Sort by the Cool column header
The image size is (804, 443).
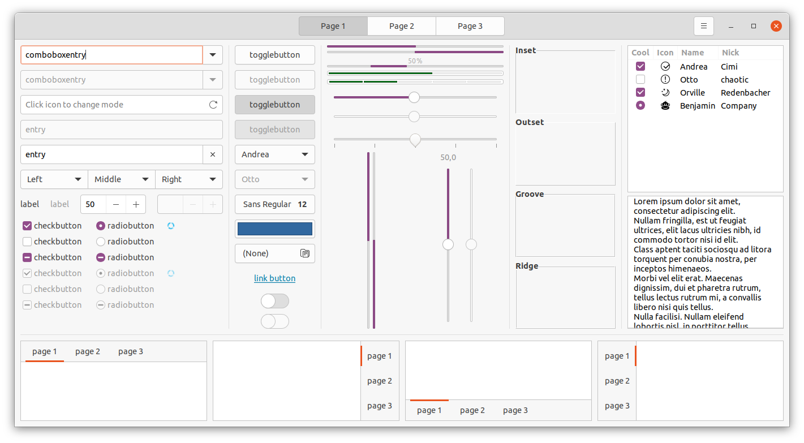point(640,53)
